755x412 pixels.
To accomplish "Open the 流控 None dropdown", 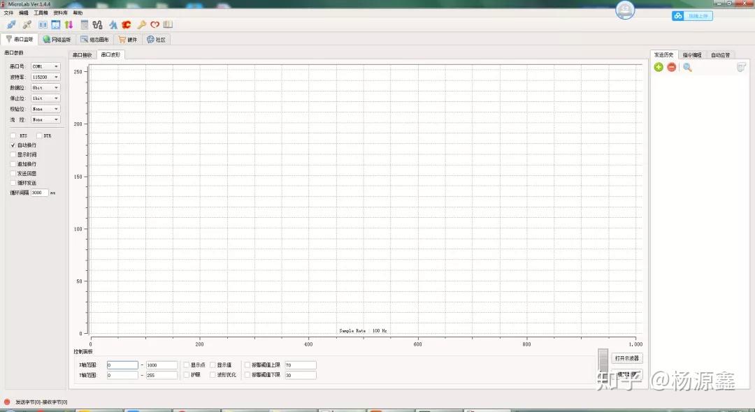I will tap(45, 119).
